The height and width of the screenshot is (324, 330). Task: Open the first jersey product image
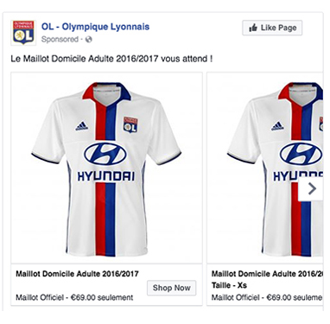[106, 168]
